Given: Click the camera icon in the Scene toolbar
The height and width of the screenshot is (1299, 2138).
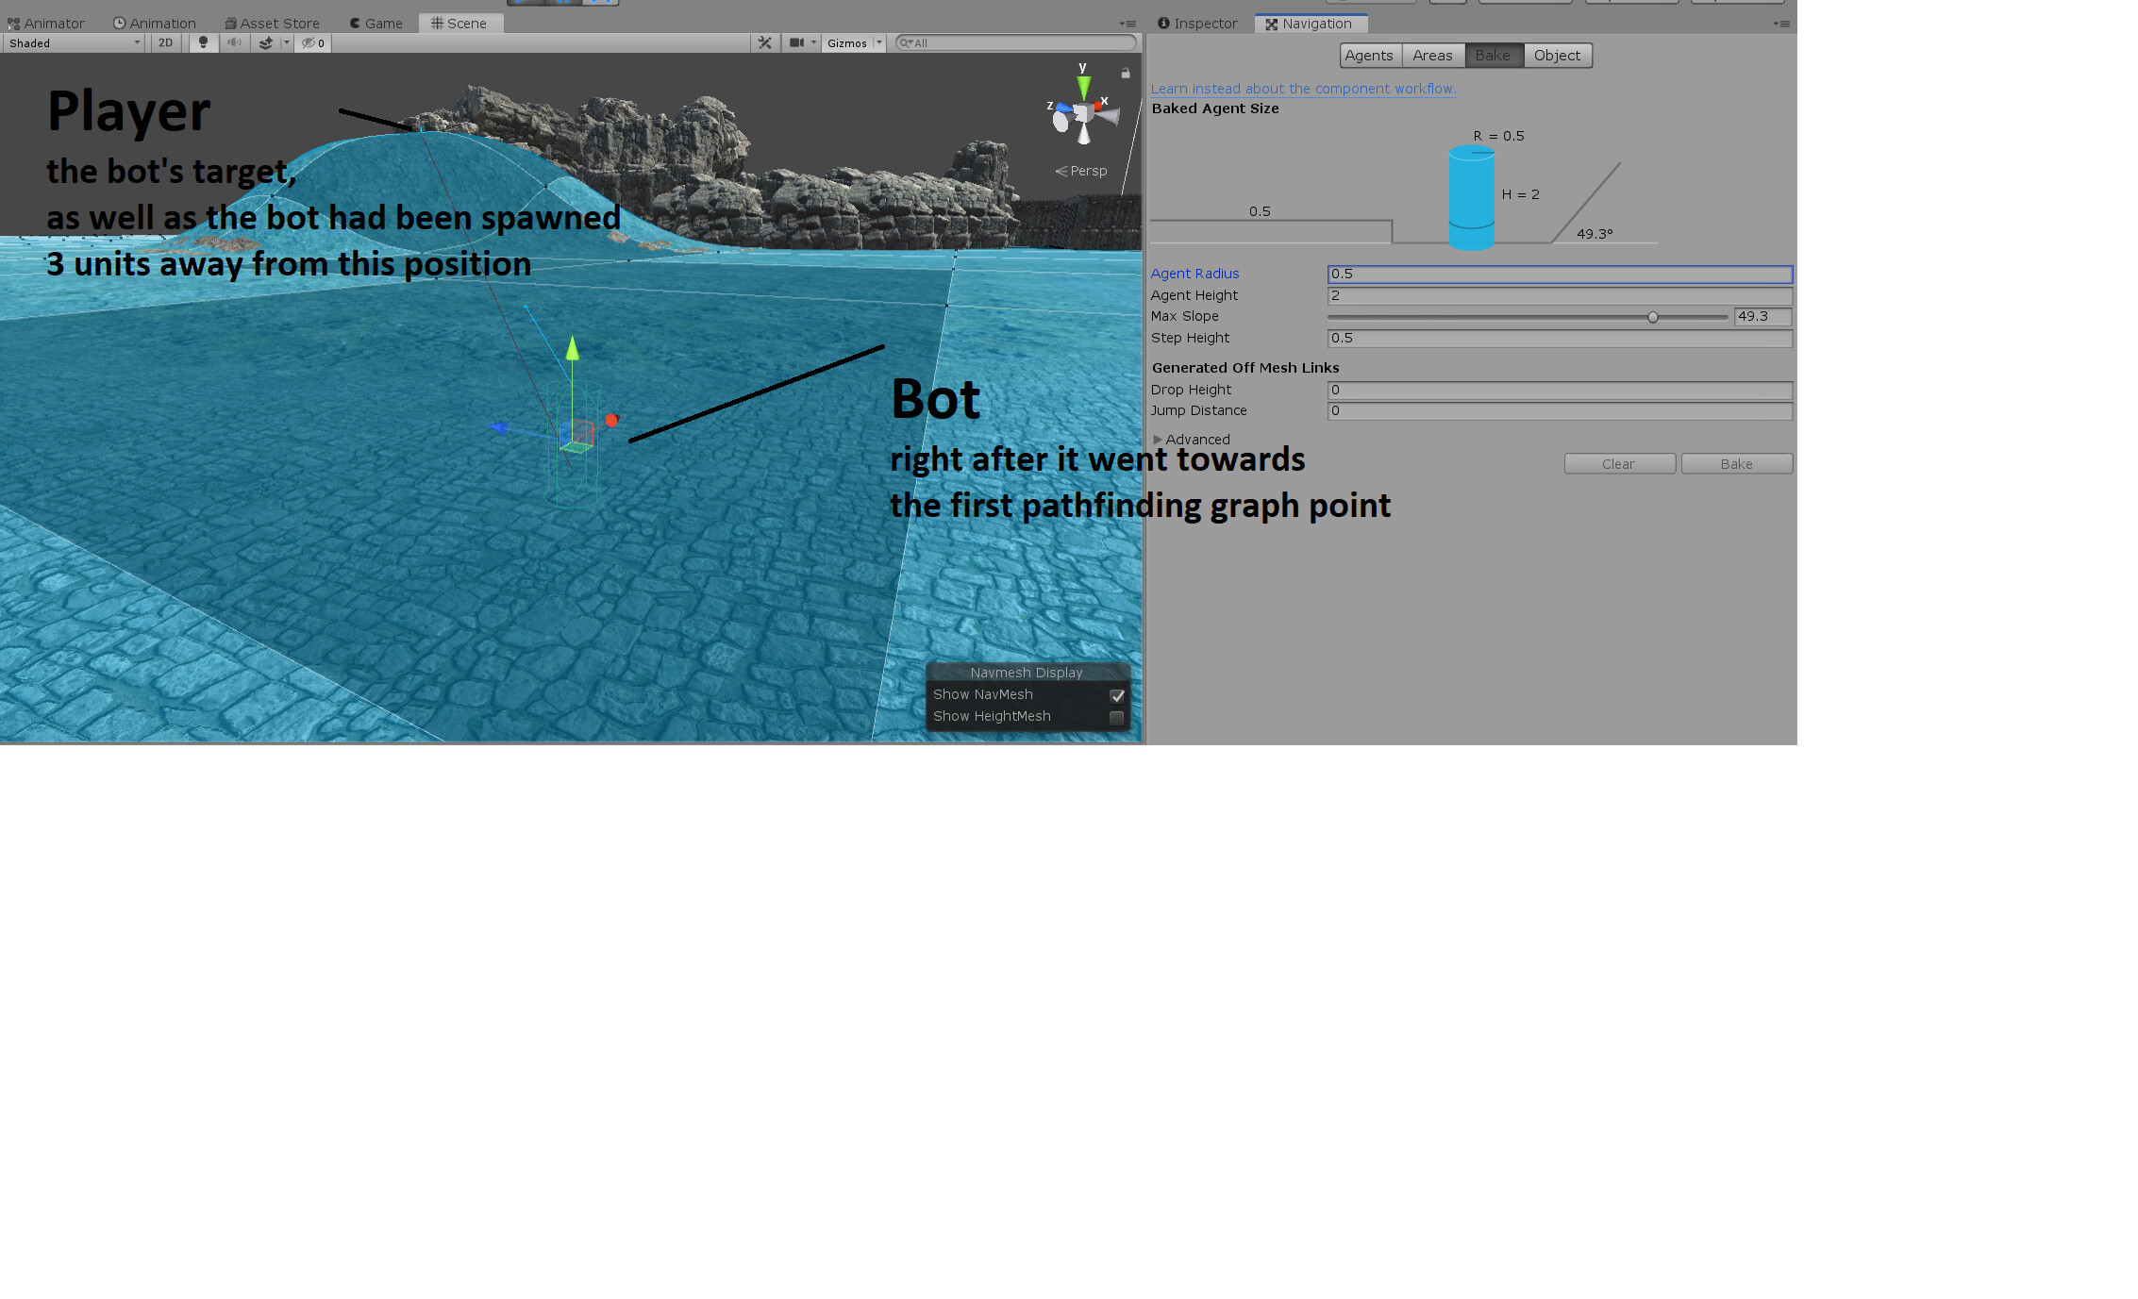Looking at the screenshot, I should pos(797,42).
